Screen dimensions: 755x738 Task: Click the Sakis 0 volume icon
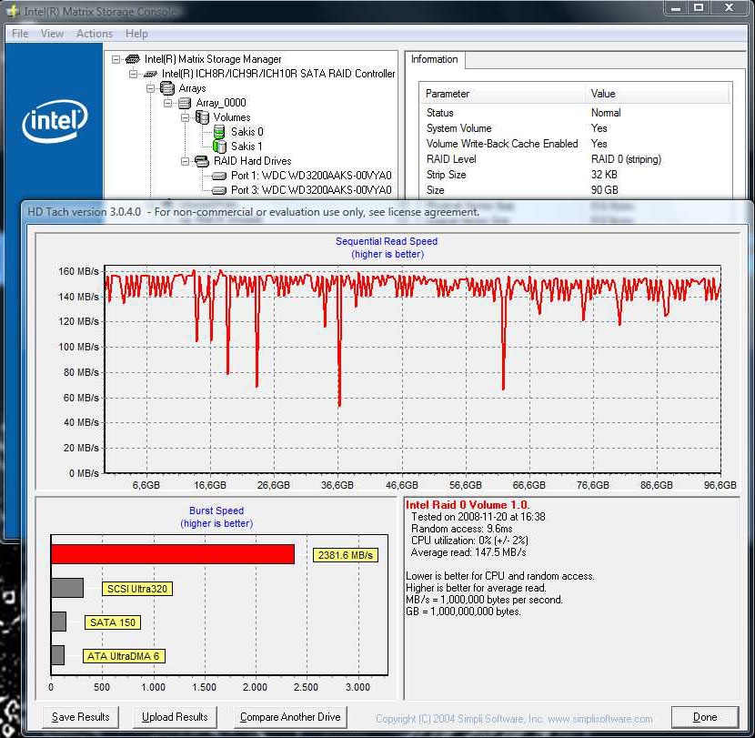[x=219, y=132]
